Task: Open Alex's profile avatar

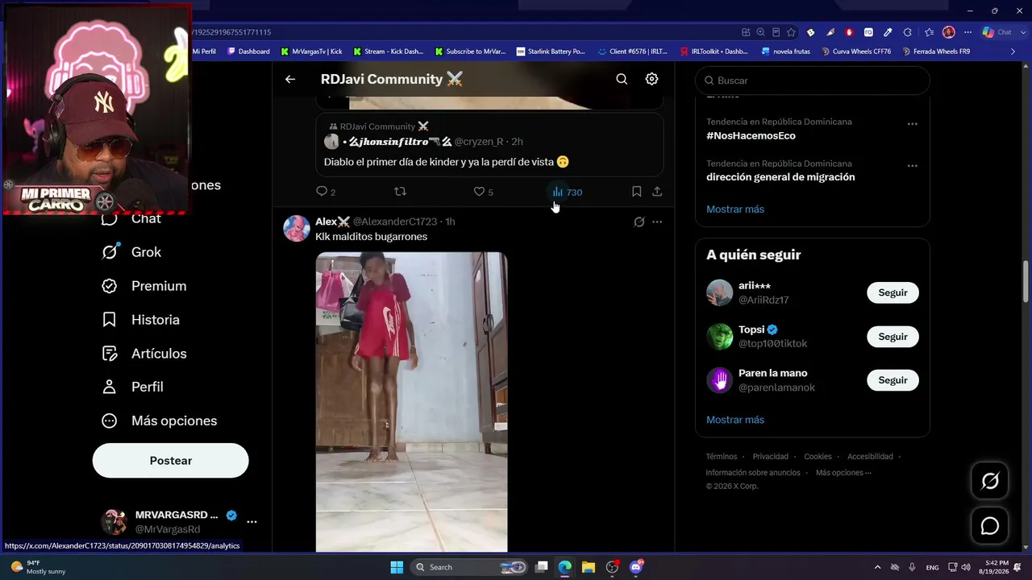Action: click(x=297, y=229)
